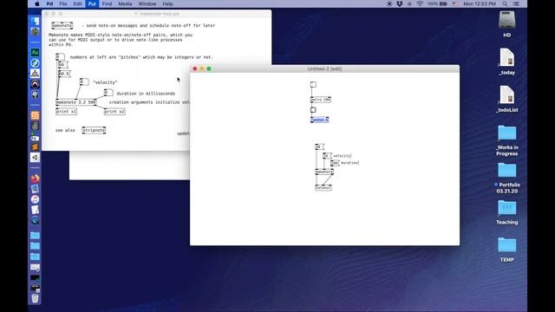Screen dimensions: 555x312
Task: Open the Window menu
Action: tap(147, 3)
